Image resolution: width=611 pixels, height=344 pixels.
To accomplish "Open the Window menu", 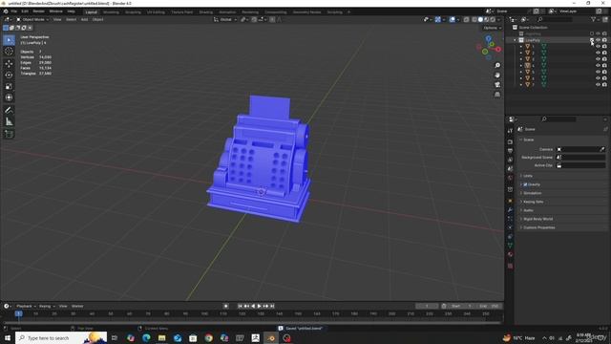I will click(55, 11).
